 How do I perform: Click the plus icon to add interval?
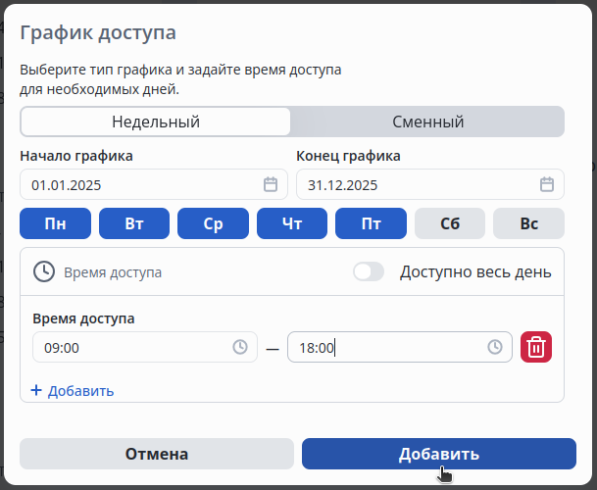point(36,390)
